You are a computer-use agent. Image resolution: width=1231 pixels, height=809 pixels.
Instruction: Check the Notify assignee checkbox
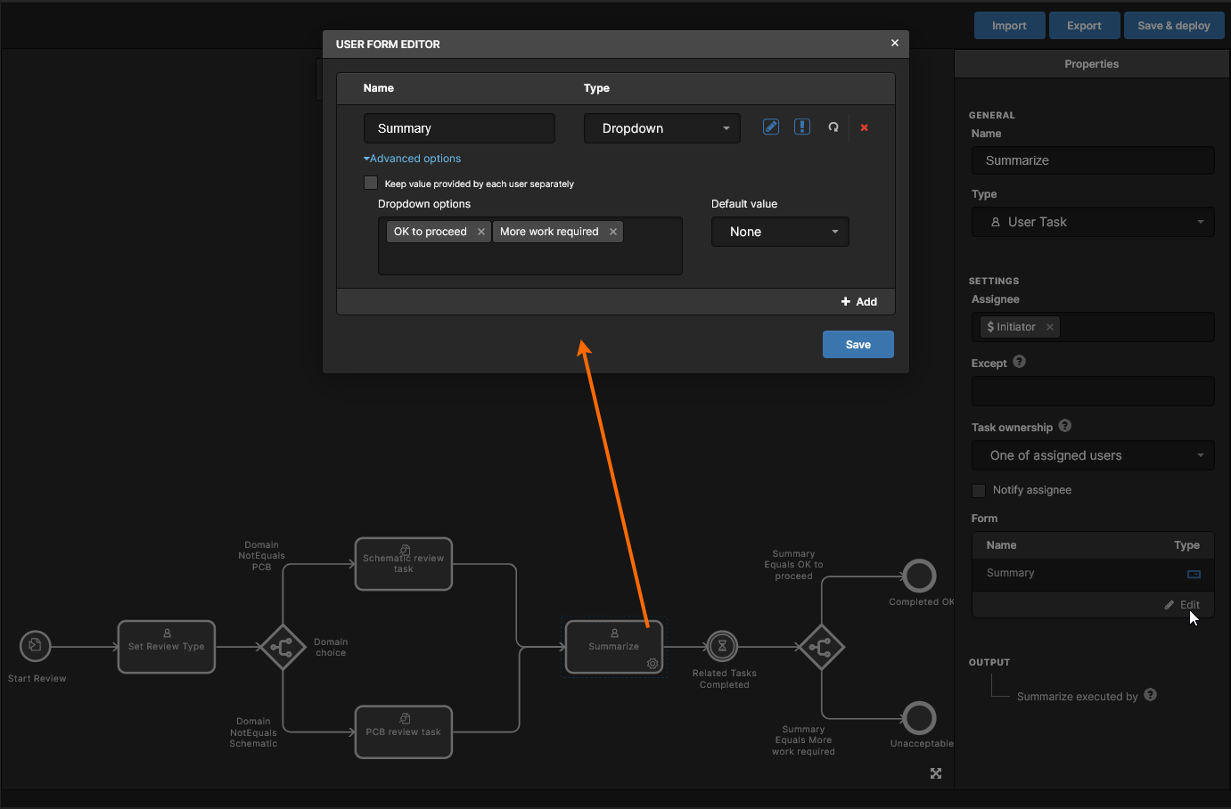pos(979,490)
